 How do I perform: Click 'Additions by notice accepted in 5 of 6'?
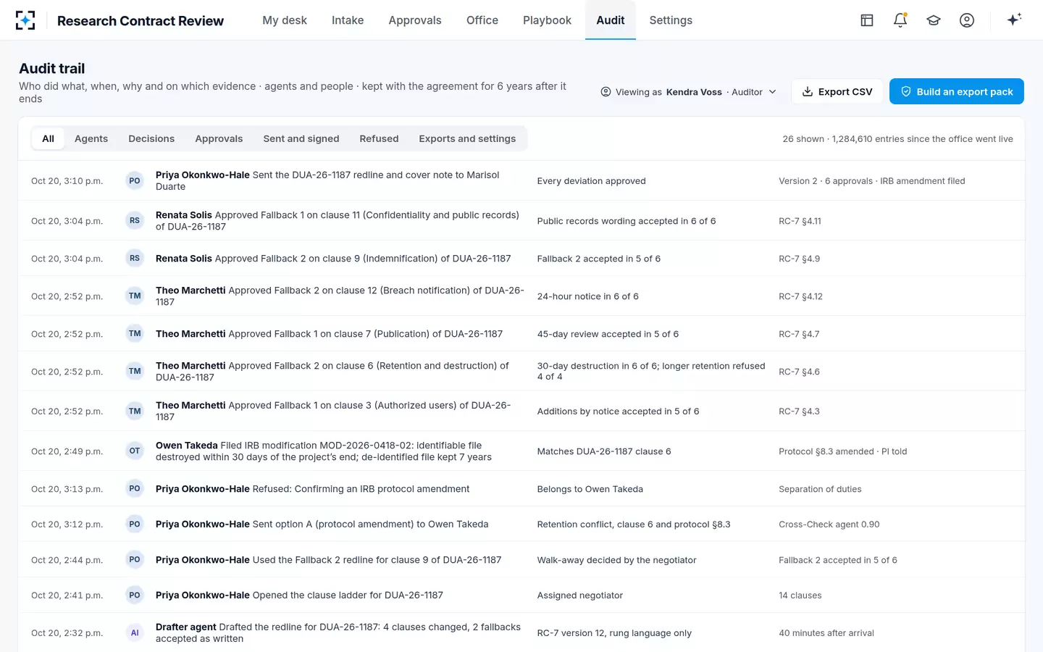tap(618, 411)
